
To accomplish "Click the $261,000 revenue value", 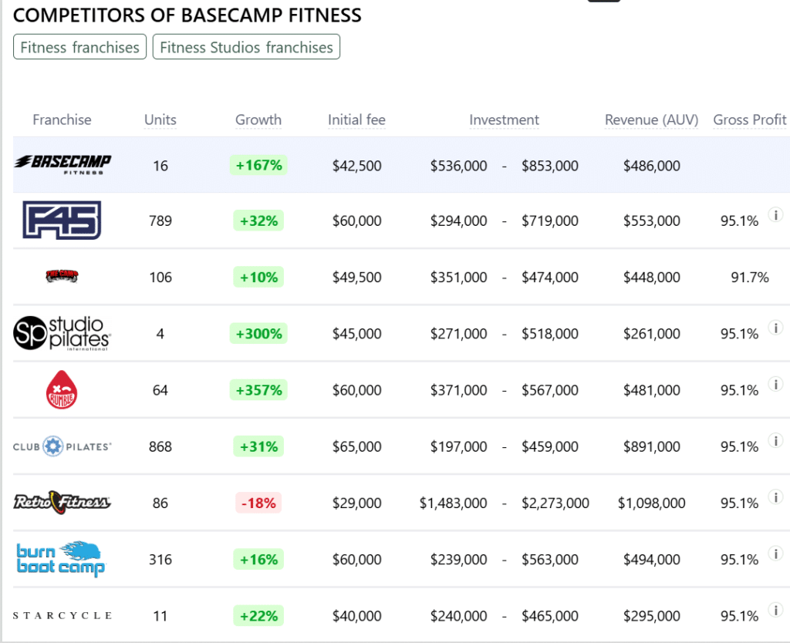I will click(x=651, y=333).
